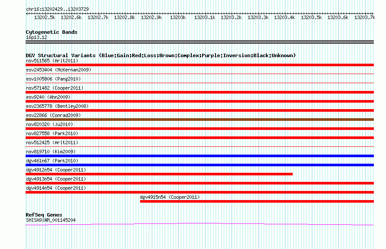Viewport: 386px width, 249px height.
Task: Select the red bar under esv9240
Action: pyautogui.click(x=200, y=101)
